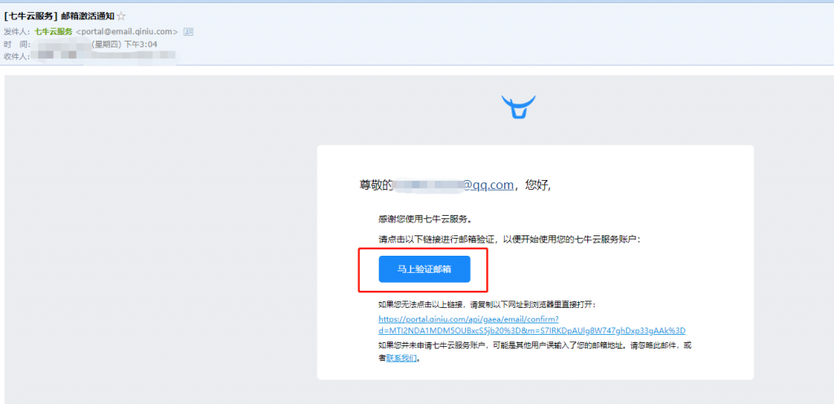This screenshot has width=834, height=404.
Task: Click the 马上验证邮箱 button
Action: (x=424, y=269)
